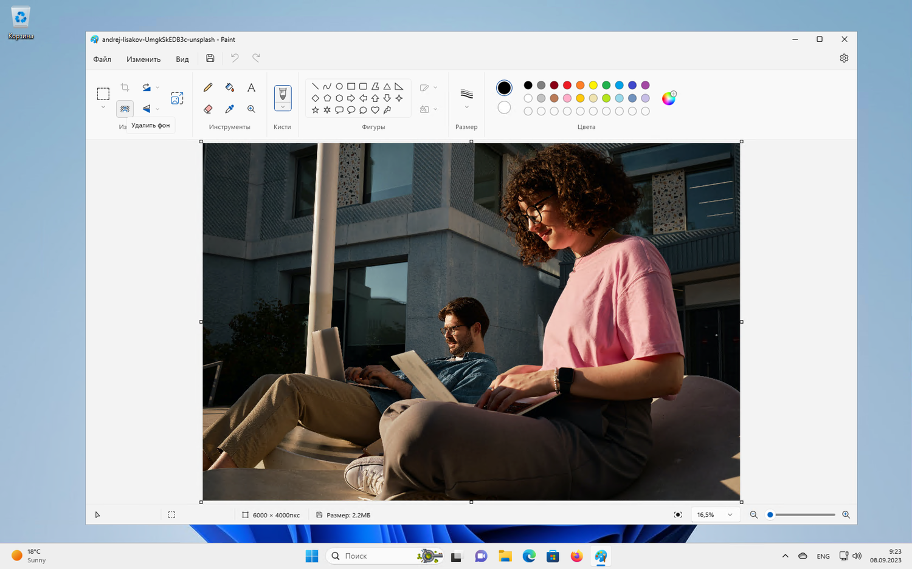Pick the five-point star shape
The height and width of the screenshot is (569, 912).
pos(315,110)
